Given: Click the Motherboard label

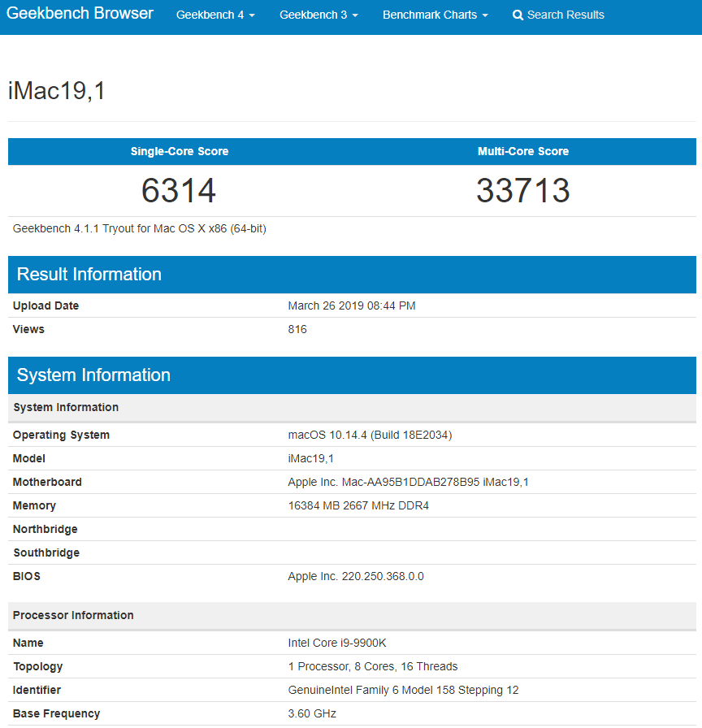Looking at the screenshot, I should pos(47,483).
